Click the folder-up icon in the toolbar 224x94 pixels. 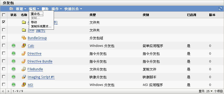tap(11, 9)
